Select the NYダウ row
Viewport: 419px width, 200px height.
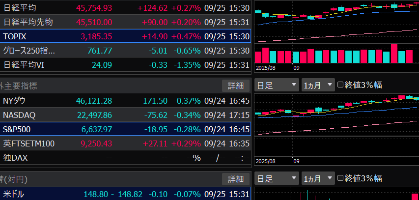pos(125,101)
